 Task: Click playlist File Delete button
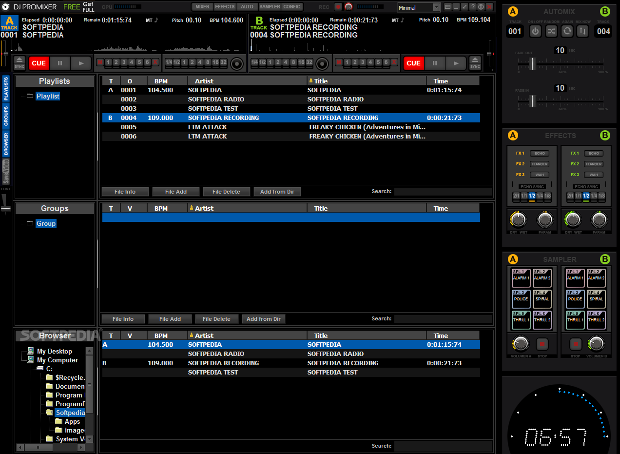tap(226, 192)
